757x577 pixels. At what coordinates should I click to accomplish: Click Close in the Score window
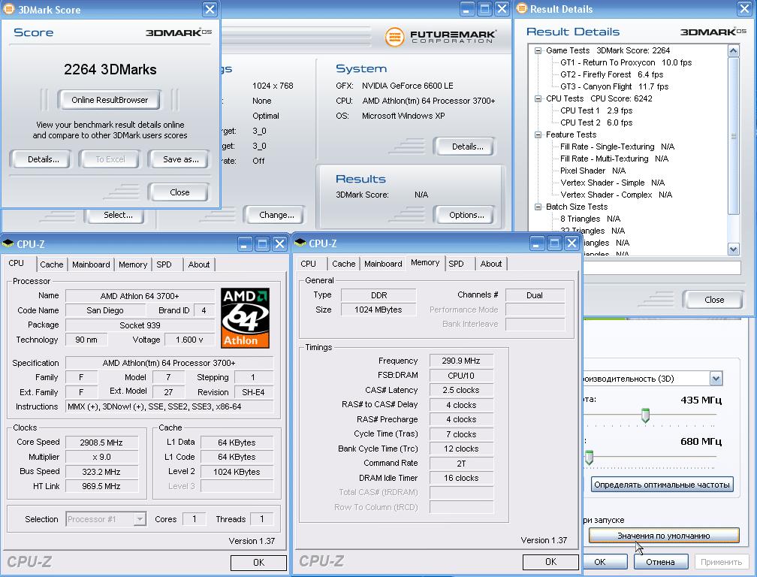179,192
